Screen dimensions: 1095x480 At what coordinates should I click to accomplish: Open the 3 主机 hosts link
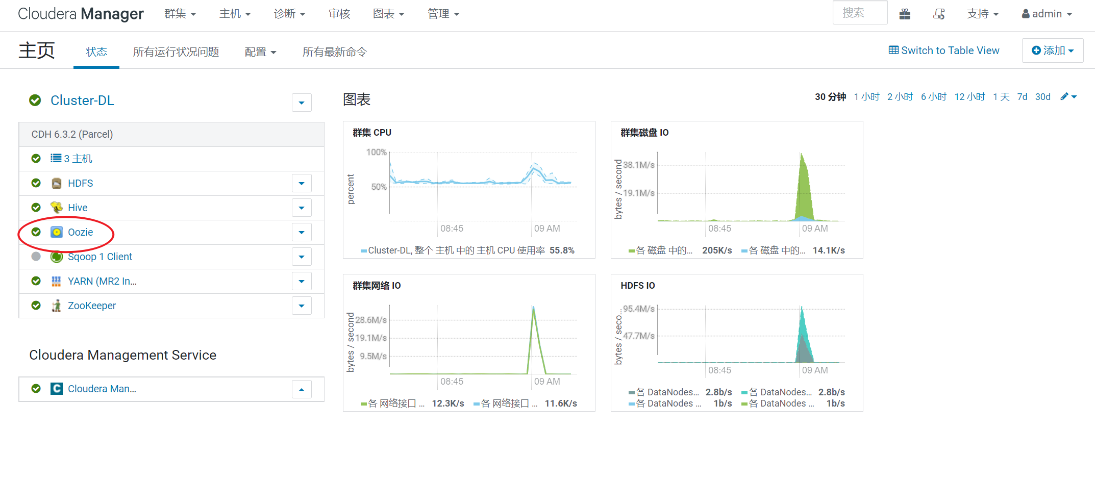78,159
